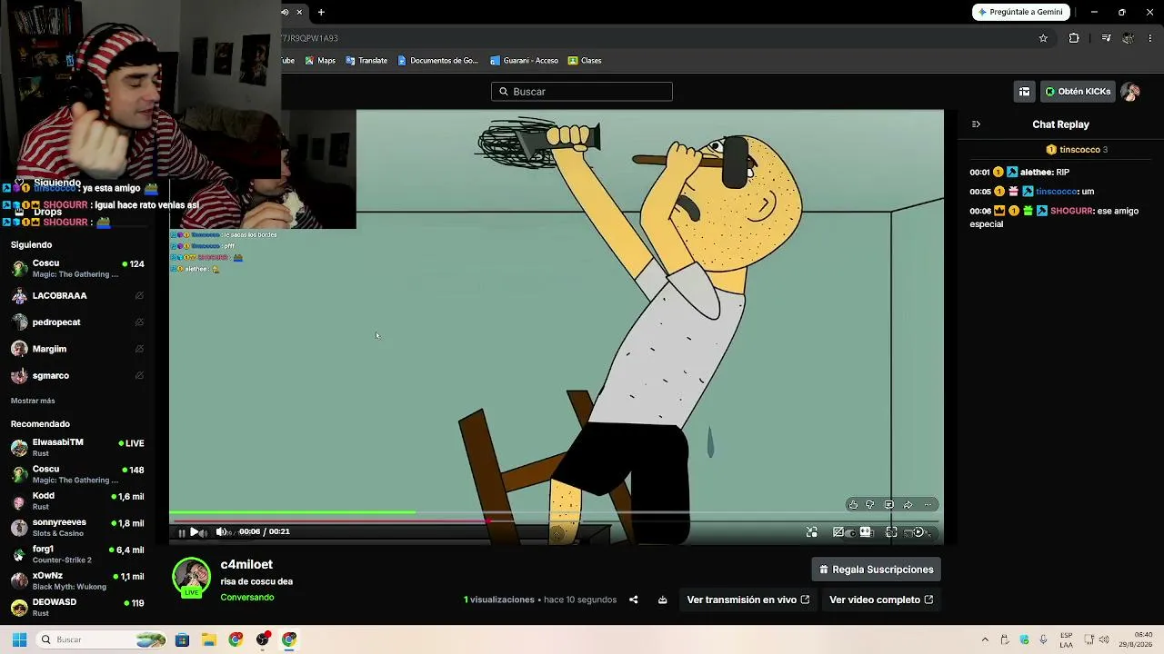
Task: Focus the Windows taskbar search box
Action: click(102, 639)
